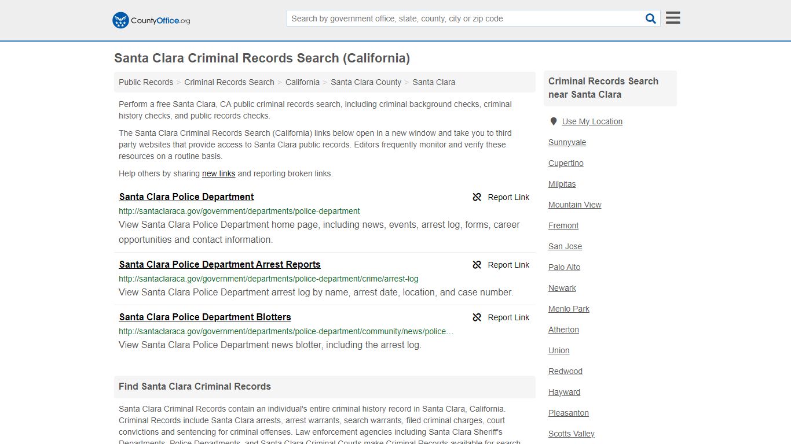
Task: Select Fremont in nearby list
Action: pyautogui.click(x=563, y=225)
